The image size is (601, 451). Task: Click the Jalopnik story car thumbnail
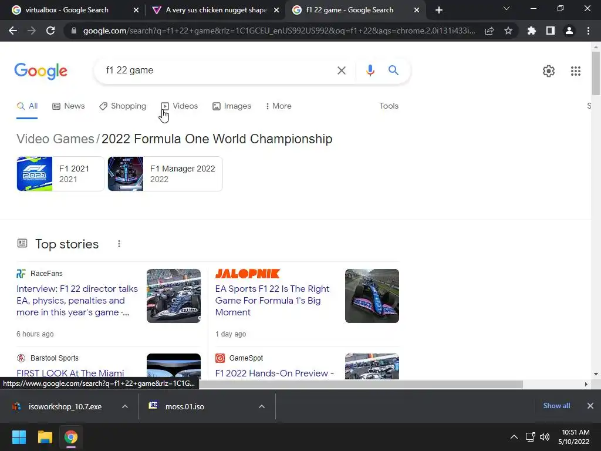coord(372,296)
